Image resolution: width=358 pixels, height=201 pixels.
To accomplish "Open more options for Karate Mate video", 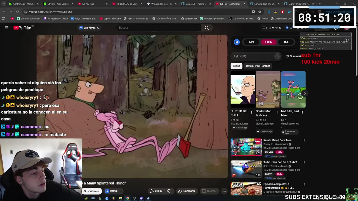I will (304, 141).
